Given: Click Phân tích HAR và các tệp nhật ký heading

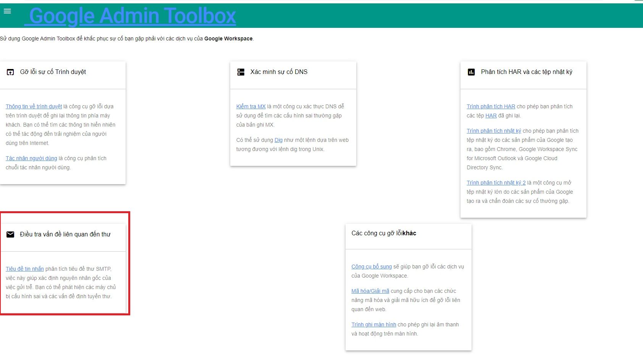Looking at the screenshot, I should pos(527,72).
